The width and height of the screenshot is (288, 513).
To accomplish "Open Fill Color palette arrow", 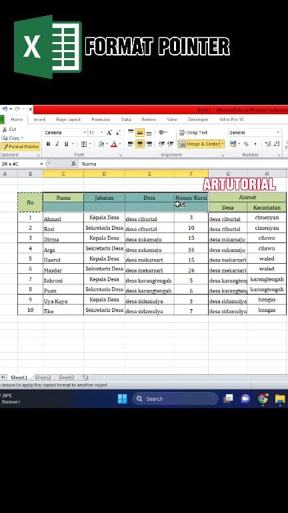I will (107, 144).
